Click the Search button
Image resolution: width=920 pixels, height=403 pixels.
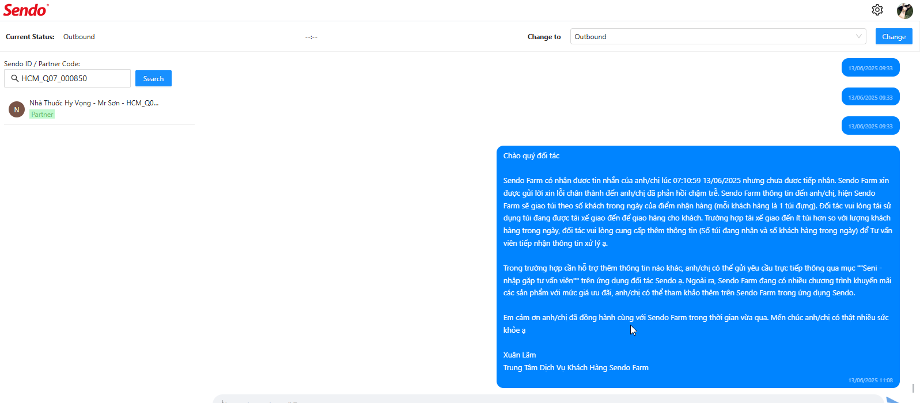pos(153,78)
